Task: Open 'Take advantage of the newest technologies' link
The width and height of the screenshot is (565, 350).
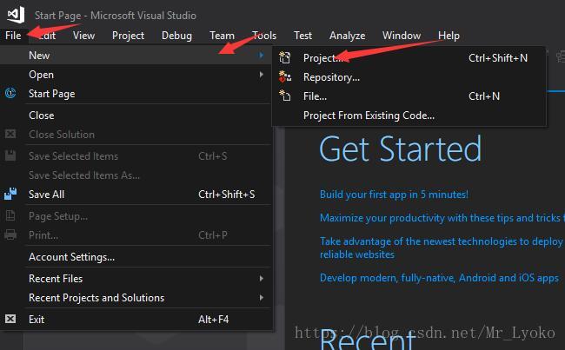Action: pos(442,248)
